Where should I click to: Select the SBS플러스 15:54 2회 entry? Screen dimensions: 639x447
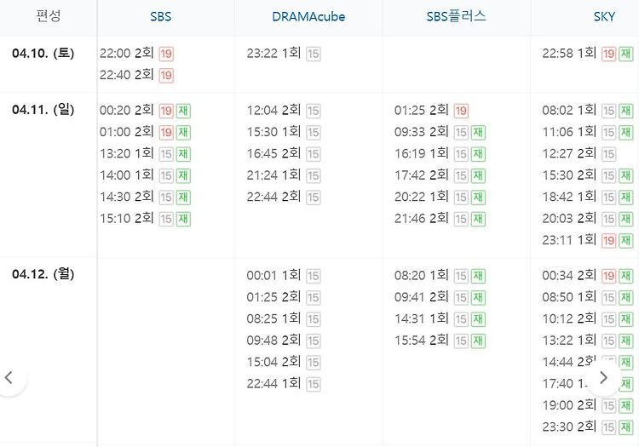422,341
